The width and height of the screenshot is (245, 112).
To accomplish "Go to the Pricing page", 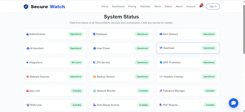I will [x=132, y=6].
